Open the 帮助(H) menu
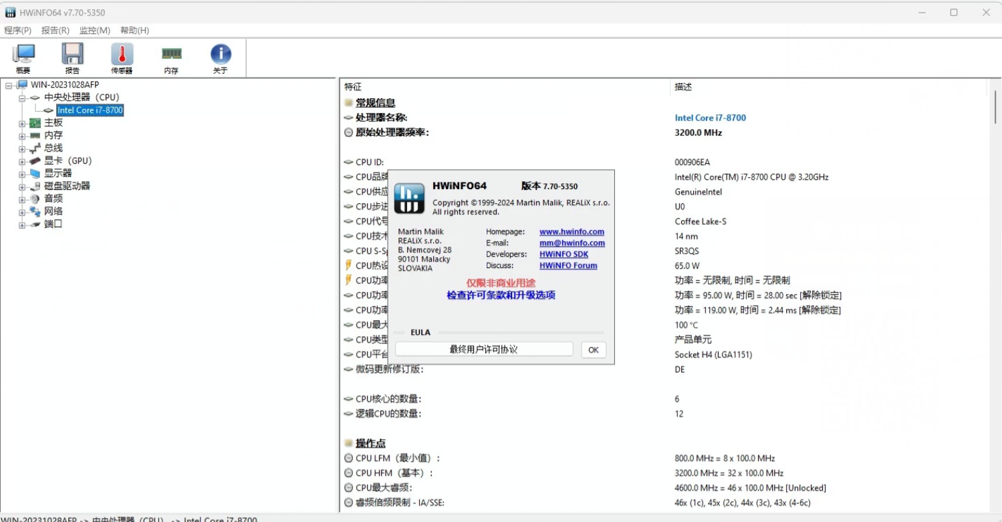 (x=134, y=30)
